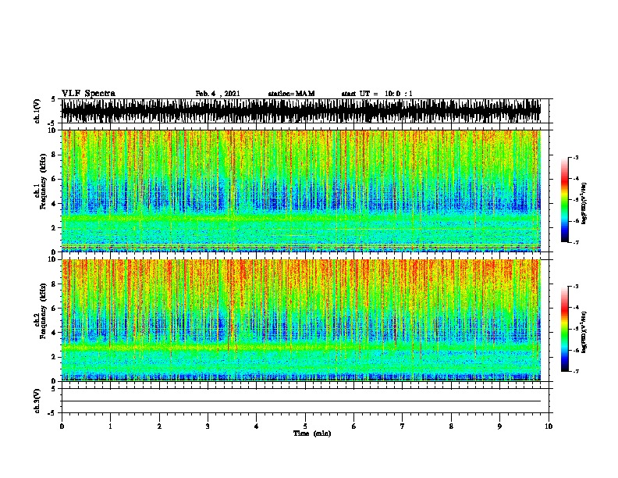Click the "ch.3(V)" axis label
The width and height of the screenshot is (618, 478).
pos(37,401)
